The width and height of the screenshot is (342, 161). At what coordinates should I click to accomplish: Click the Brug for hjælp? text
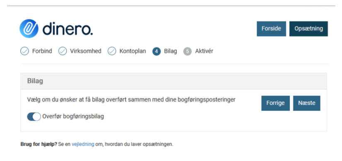pos(39,144)
